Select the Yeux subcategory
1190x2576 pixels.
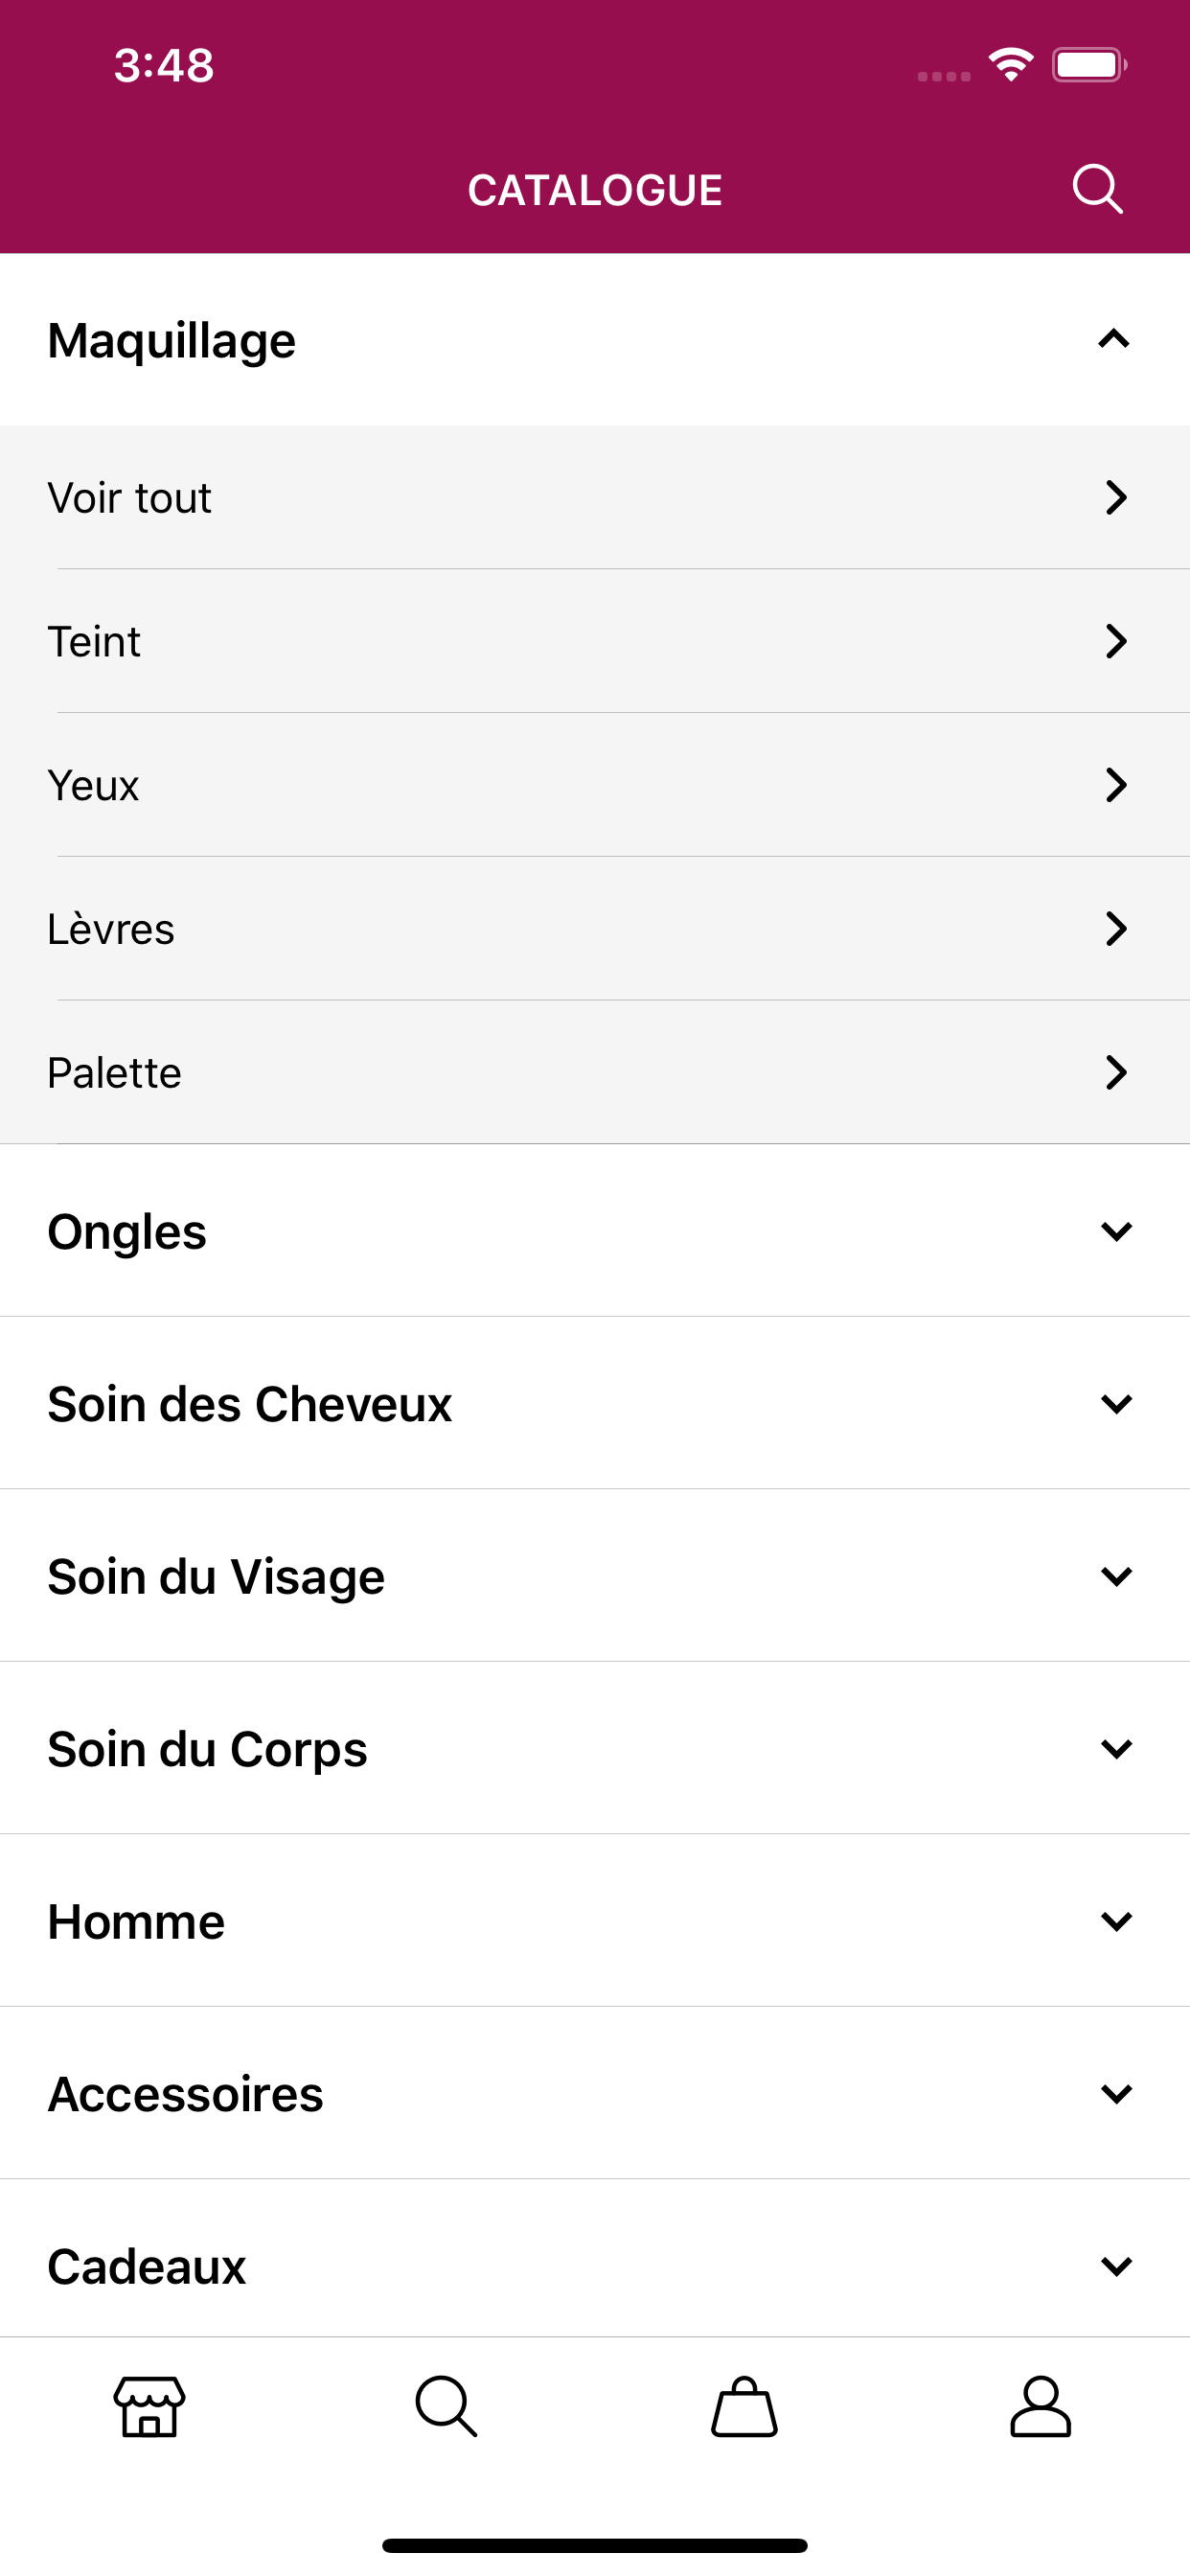point(594,785)
